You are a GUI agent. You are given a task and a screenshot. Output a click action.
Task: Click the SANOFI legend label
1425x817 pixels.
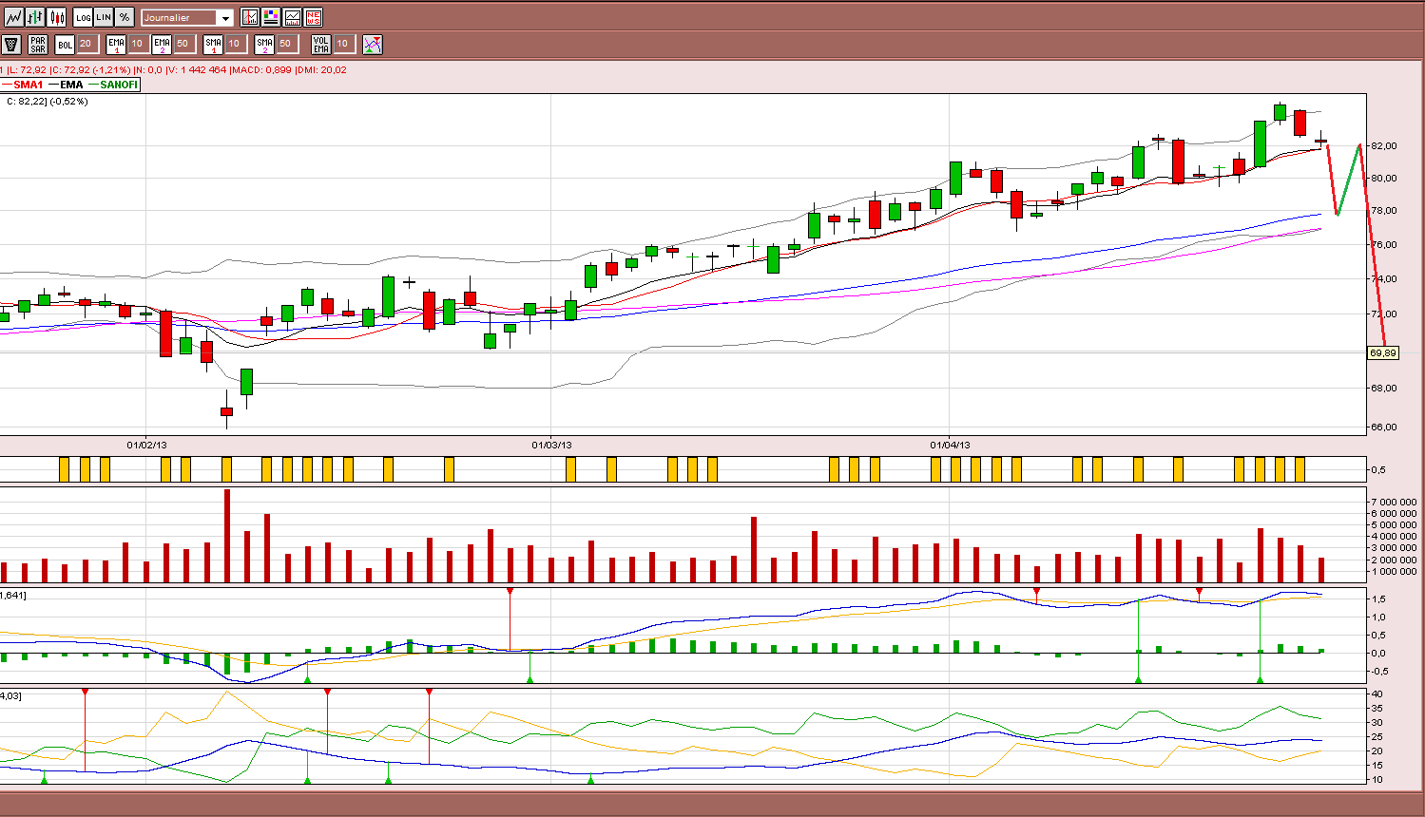(119, 85)
